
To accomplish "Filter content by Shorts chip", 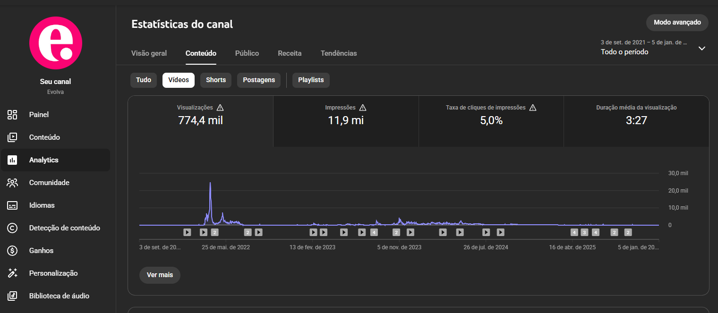I will coord(216,80).
